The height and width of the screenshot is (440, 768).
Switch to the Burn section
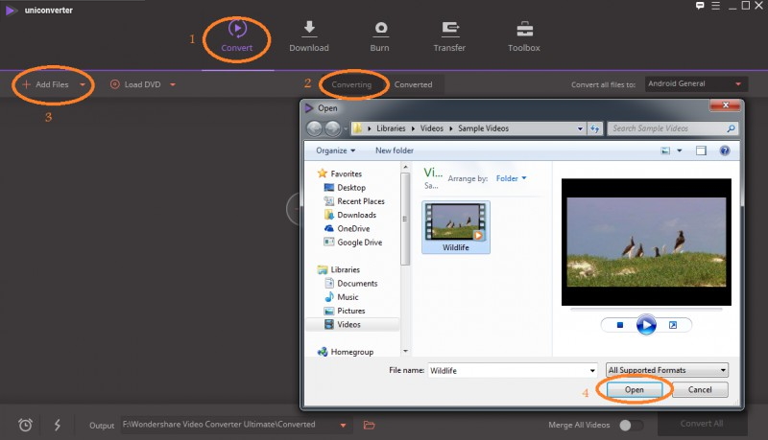point(380,36)
